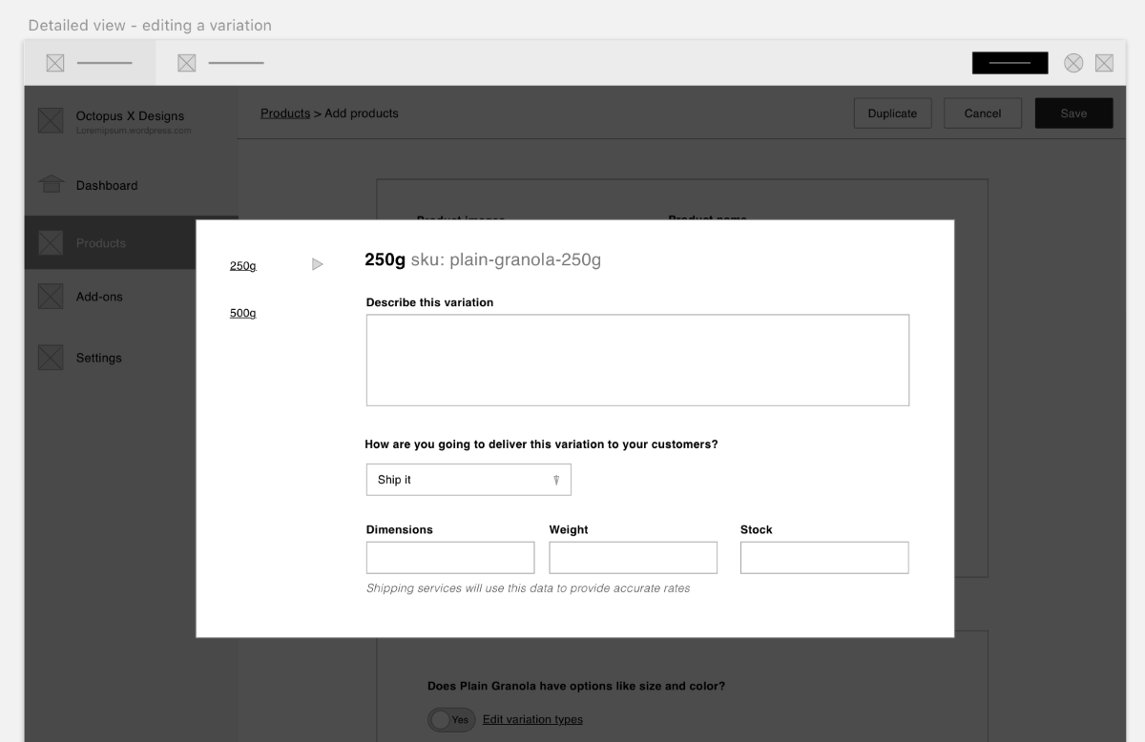This screenshot has width=1145, height=742.
Task: Click the Products sidebar icon
Action: pyautogui.click(x=51, y=243)
